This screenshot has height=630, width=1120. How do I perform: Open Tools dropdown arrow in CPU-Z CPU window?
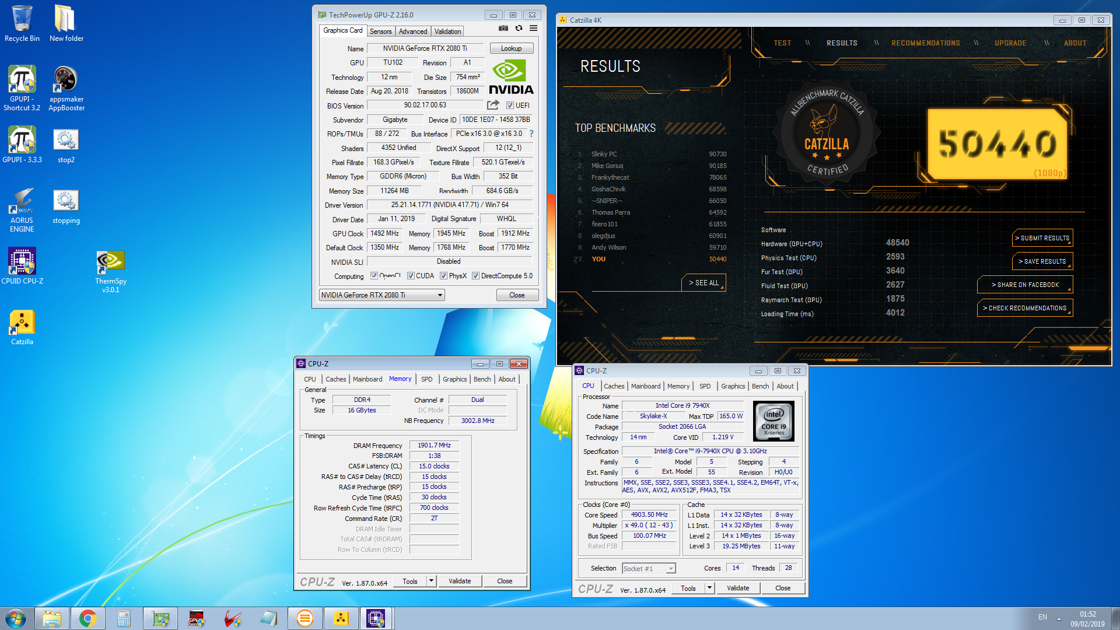click(709, 588)
